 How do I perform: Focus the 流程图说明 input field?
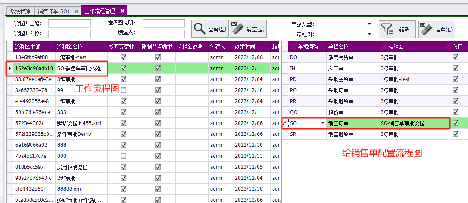(164, 24)
